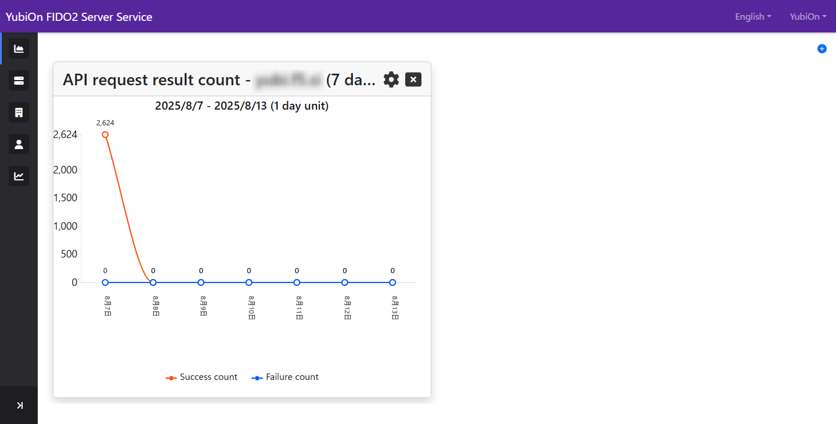Click the 8月10日 x-axis label
Screen dimensions: 836x424
[x=251, y=307]
